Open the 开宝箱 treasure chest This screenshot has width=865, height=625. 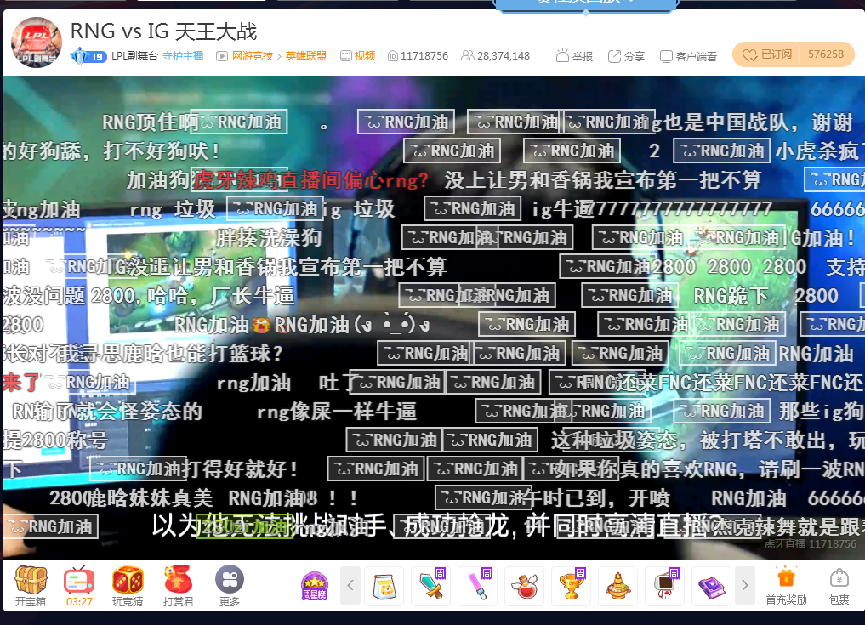pyautogui.click(x=31, y=586)
